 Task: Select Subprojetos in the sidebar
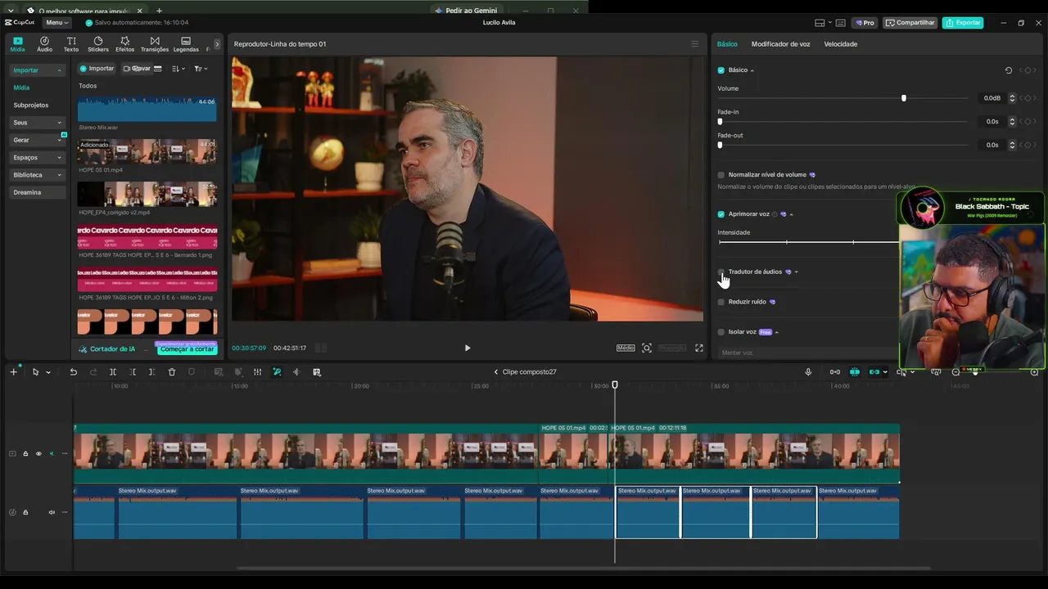click(x=31, y=106)
